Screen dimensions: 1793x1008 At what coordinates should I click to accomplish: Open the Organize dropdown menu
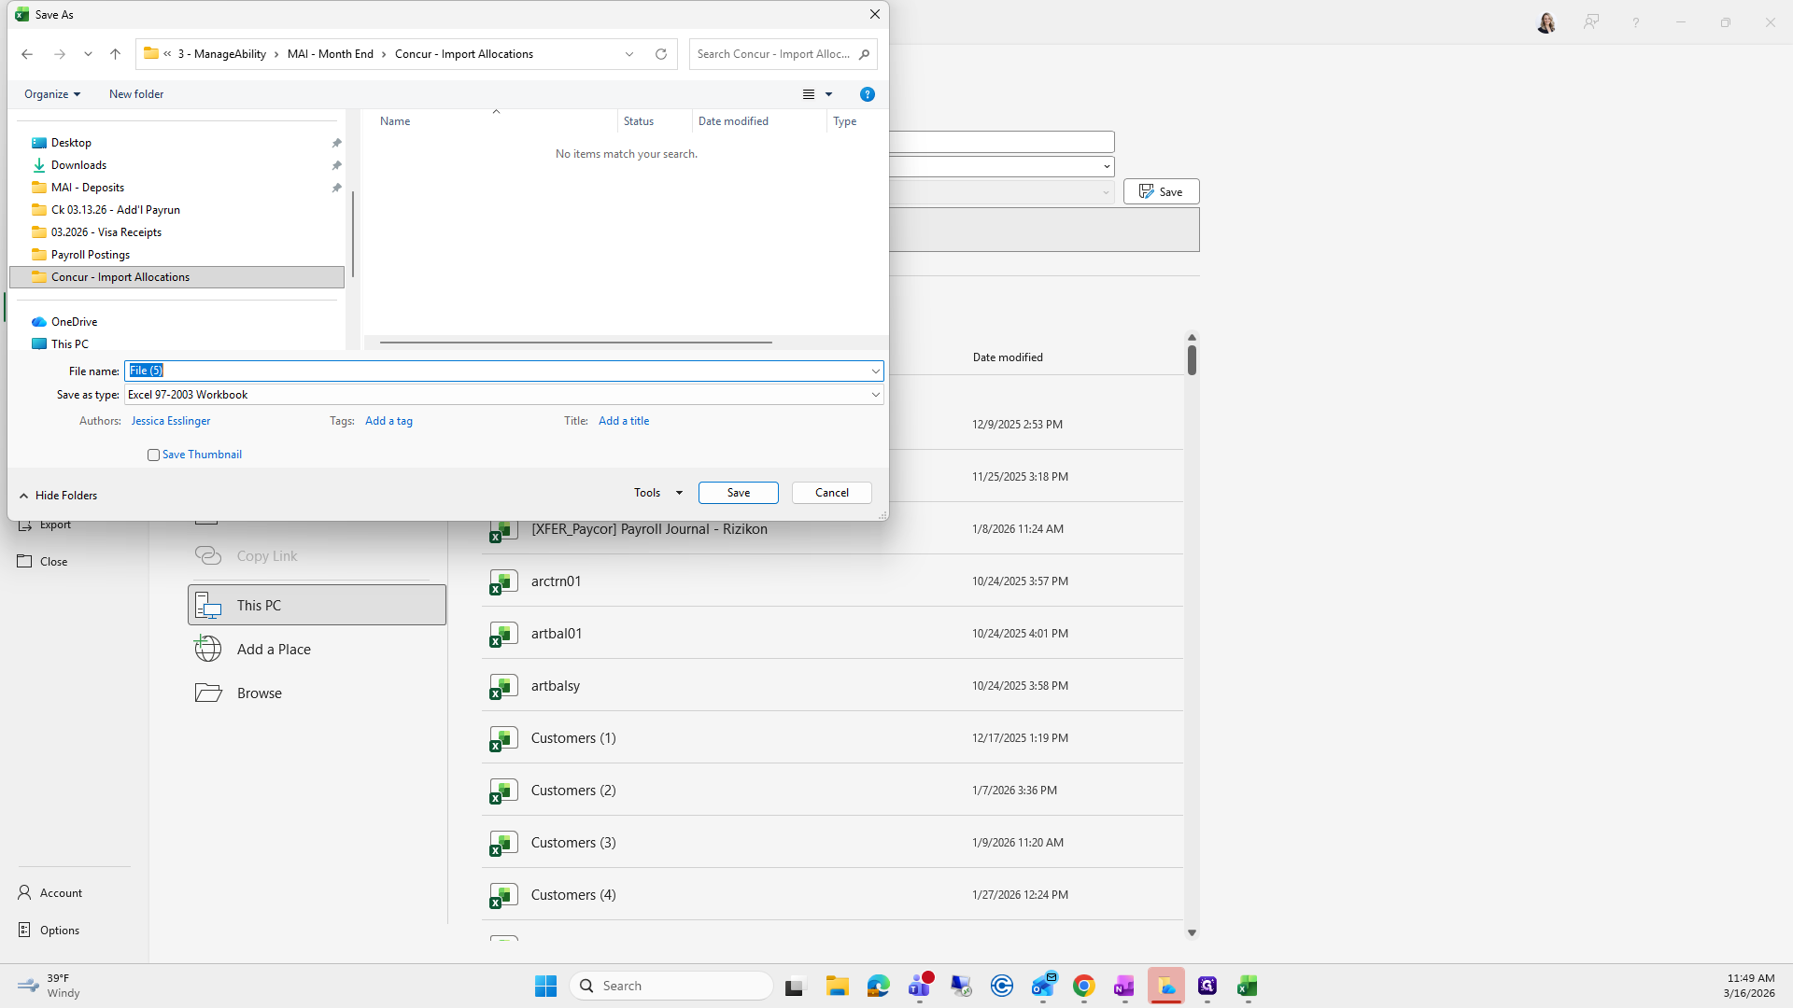[x=52, y=94]
